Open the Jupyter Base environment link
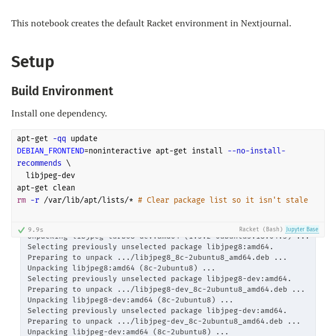The height and width of the screenshot is (336, 336). tap(302, 229)
